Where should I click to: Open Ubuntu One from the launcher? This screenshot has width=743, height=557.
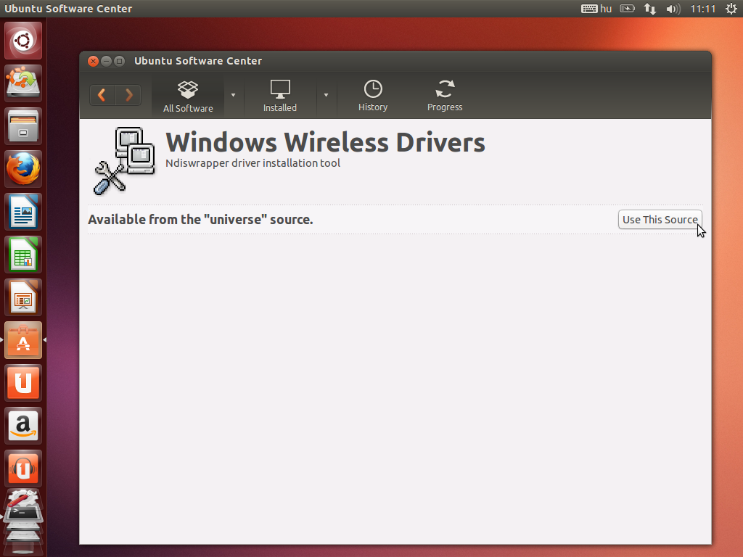[23, 383]
